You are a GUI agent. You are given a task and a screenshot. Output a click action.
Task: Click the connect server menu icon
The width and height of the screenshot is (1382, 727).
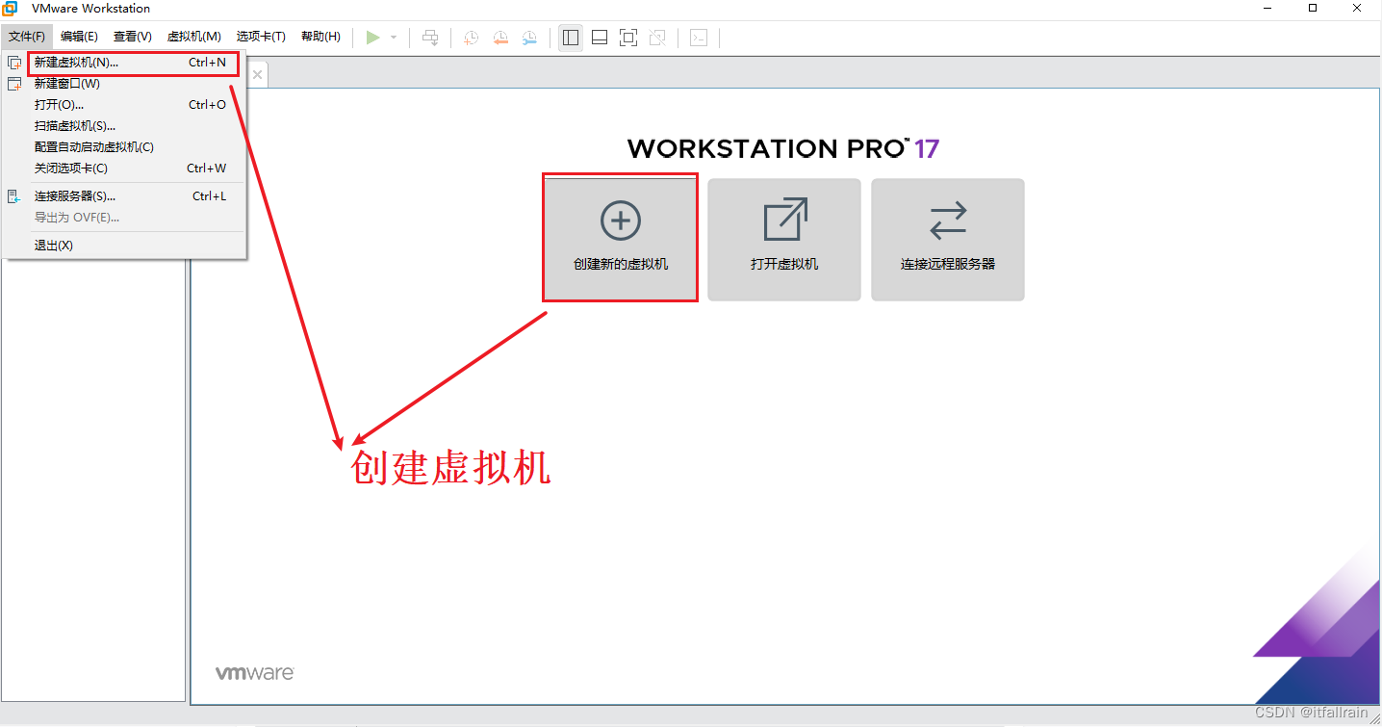(x=14, y=196)
